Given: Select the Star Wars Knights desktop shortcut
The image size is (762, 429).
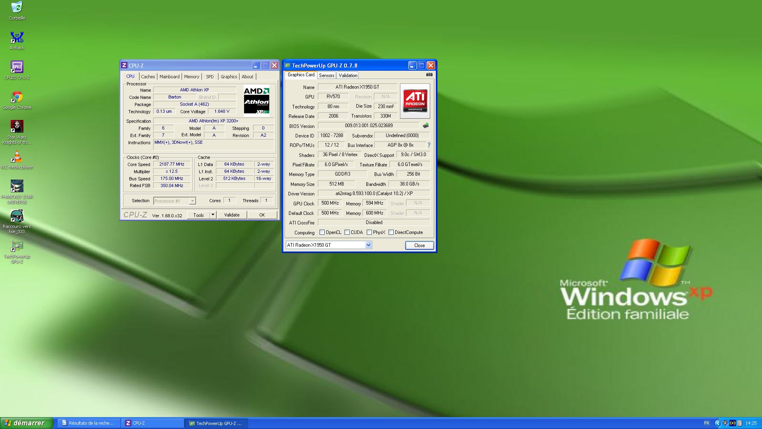Looking at the screenshot, I should coord(17,132).
